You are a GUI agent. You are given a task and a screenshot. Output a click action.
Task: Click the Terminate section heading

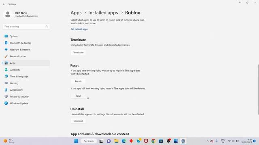(x=78, y=40)
